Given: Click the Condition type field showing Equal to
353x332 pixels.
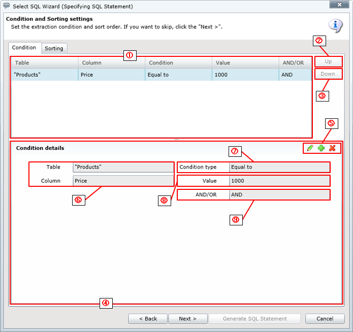Looking at the screenshot, I should click(x=279, y=167).
